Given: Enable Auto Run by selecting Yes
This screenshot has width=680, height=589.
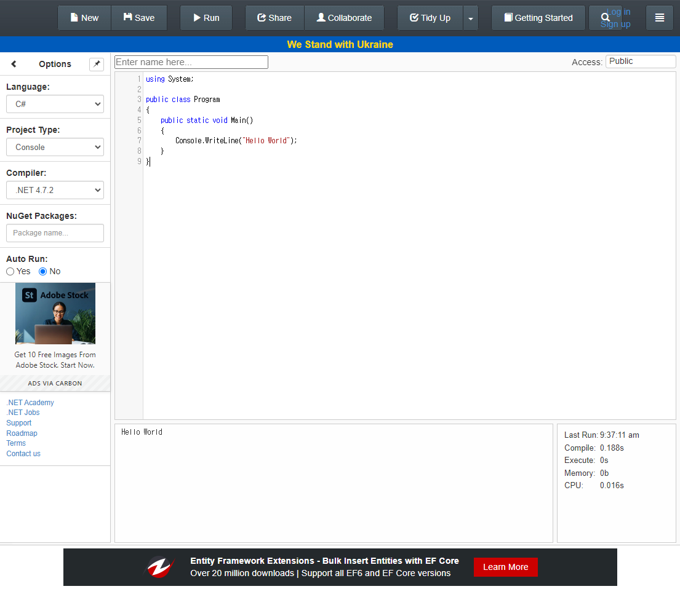Looking at the screenshot, I should [x=10, y=271].
